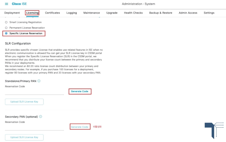Click the SLR Configuration heading

pyautogui.click(x=18, y=43)
